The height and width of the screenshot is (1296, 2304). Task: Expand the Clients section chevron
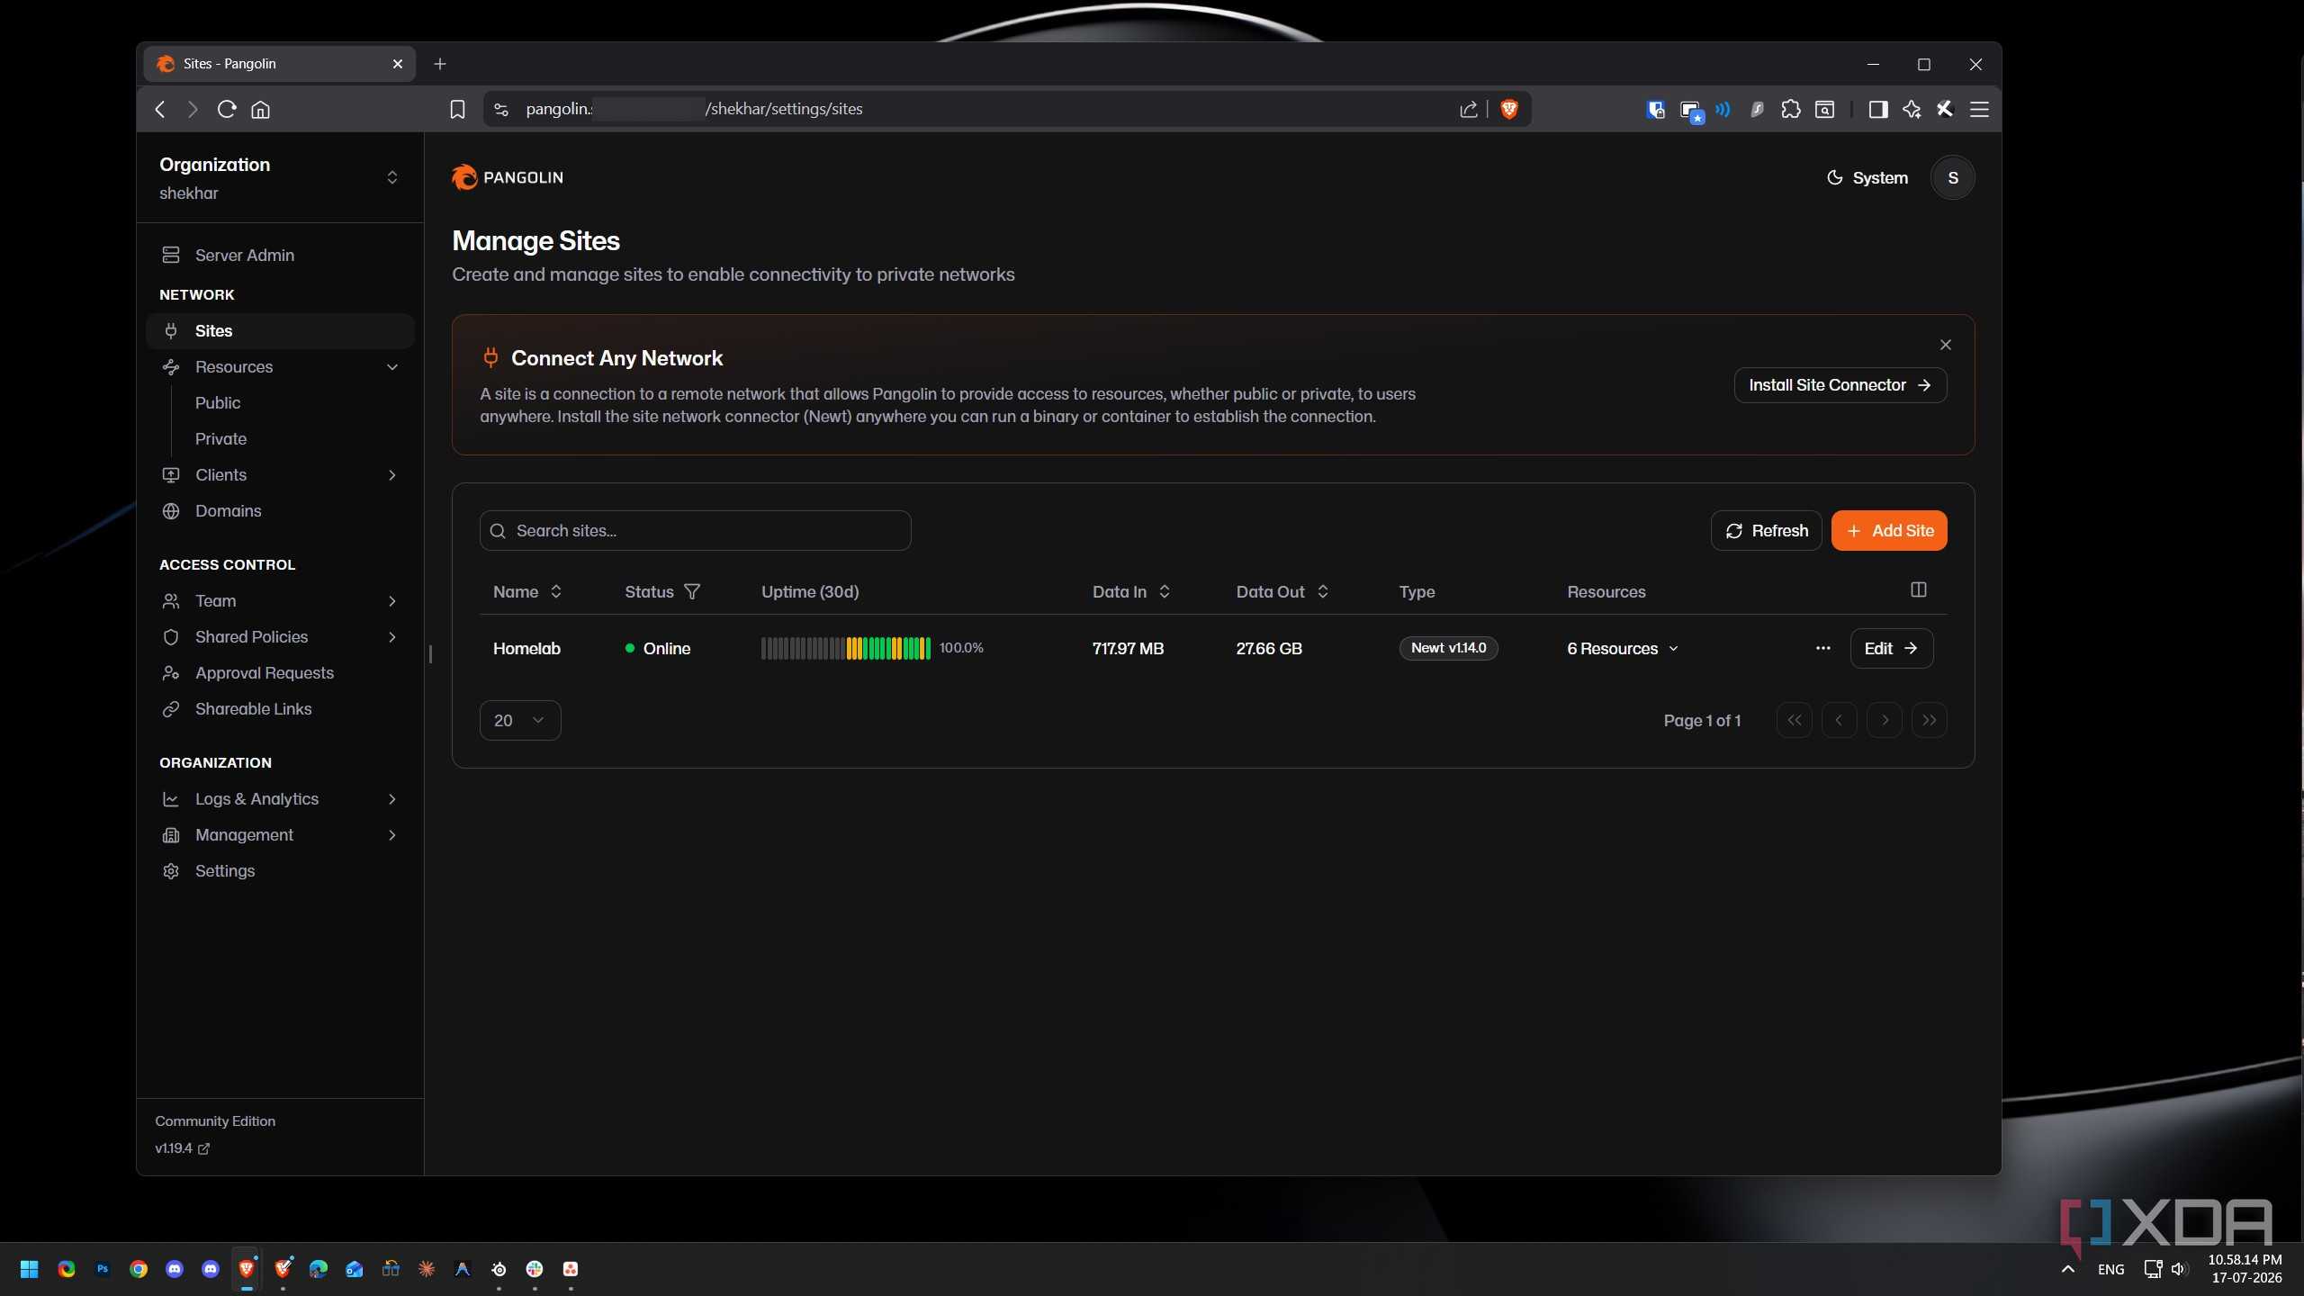[392, 475]
